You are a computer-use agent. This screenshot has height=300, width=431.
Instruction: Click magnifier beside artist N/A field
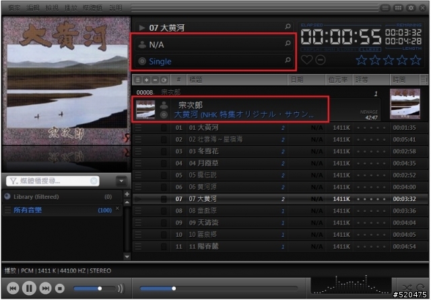coord(288,43)
